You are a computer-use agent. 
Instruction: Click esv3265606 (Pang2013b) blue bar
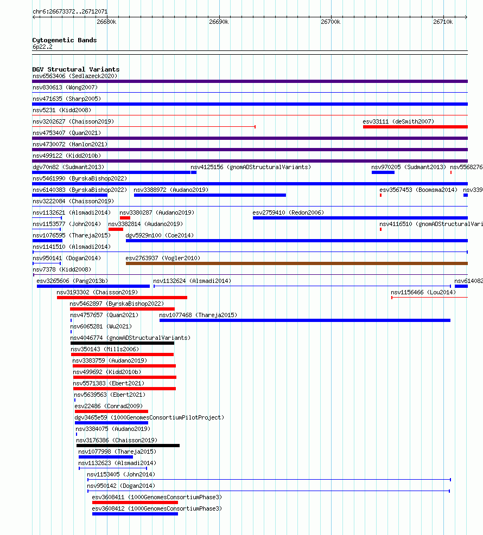click(x=93, y=286)
